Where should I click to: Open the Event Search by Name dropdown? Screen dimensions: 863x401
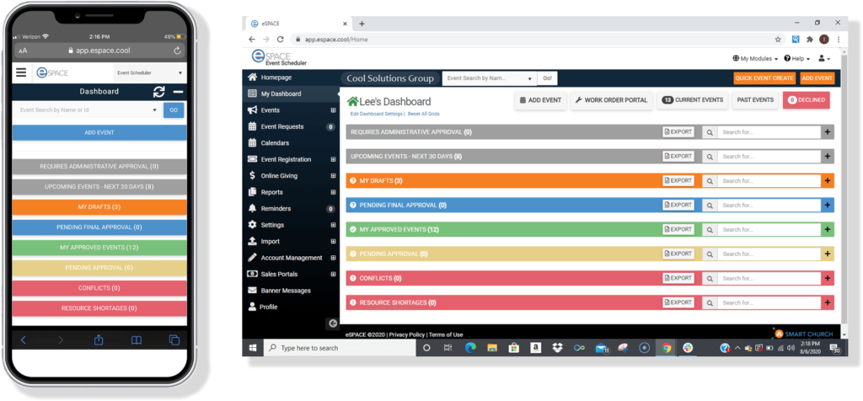tap(490, 78)
